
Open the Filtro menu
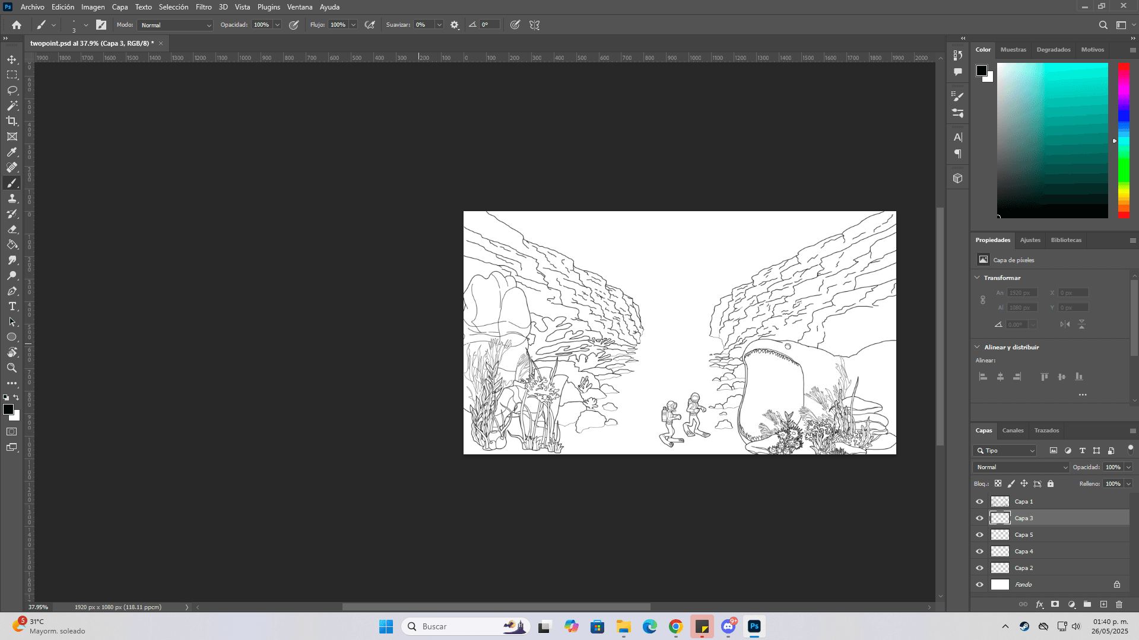[203, 7]
